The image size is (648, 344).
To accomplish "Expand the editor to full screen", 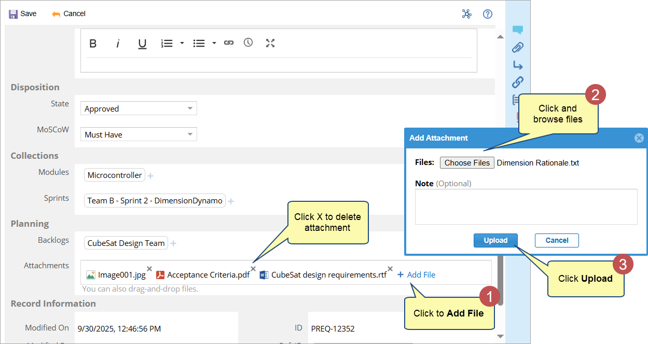I will click(x=270, y=43).
